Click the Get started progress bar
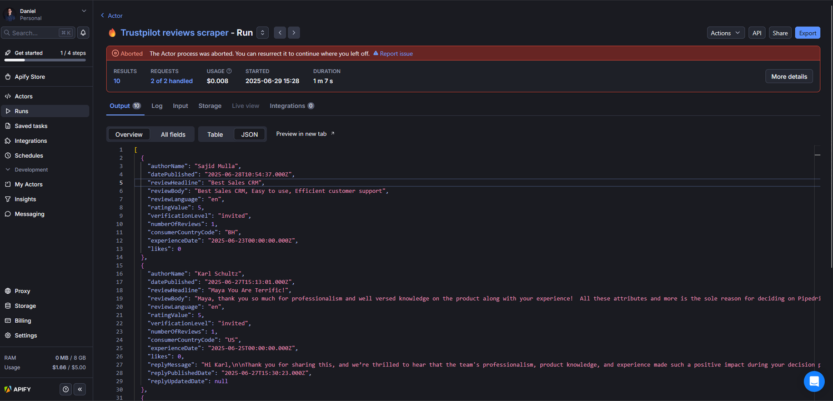The height and width of the screenshot is (401, 833). (x=45, y=59)
